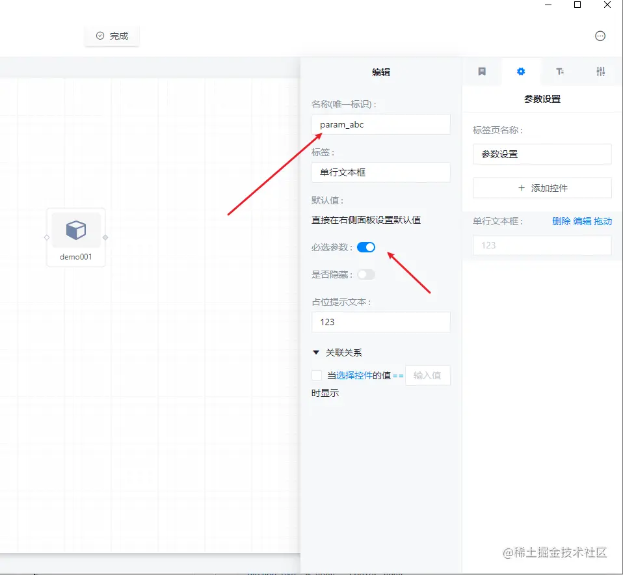
Task: Enable the 是否隐藏 switch
Action: (x=366, y=274)
